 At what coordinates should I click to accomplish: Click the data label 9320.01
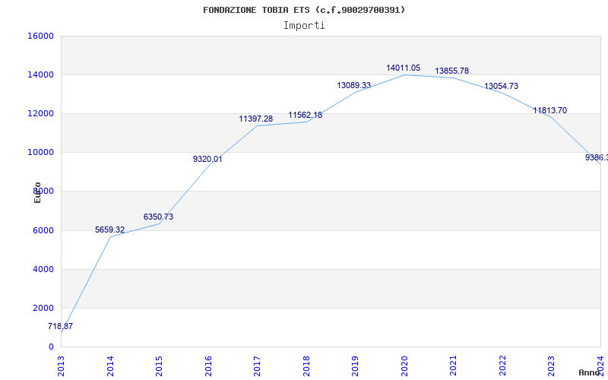[x=207, y=160]
